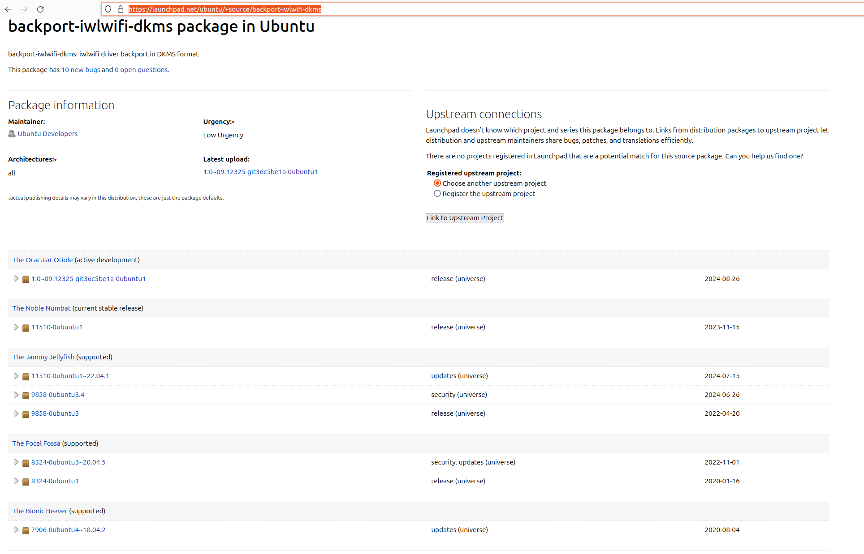Expand the Oracular 1:0~89.12325 package row
This screenshot has height=554, width=864.
pos(16,278)
